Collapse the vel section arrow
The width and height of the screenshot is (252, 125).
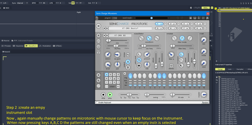[200, 34]
